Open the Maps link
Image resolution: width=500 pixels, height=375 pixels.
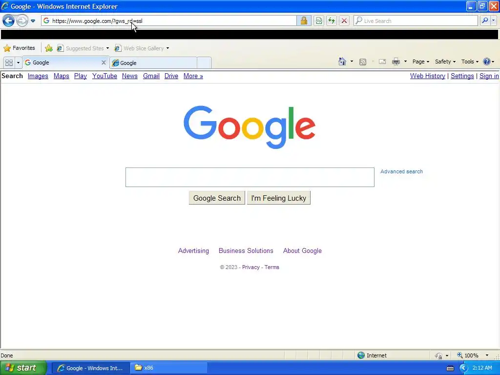click(61, 76)
